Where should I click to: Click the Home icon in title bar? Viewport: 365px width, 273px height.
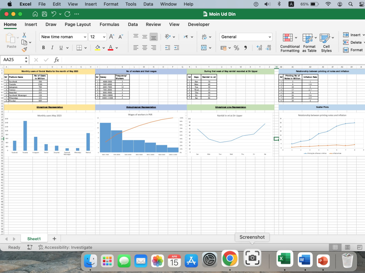tap(35, 14)
